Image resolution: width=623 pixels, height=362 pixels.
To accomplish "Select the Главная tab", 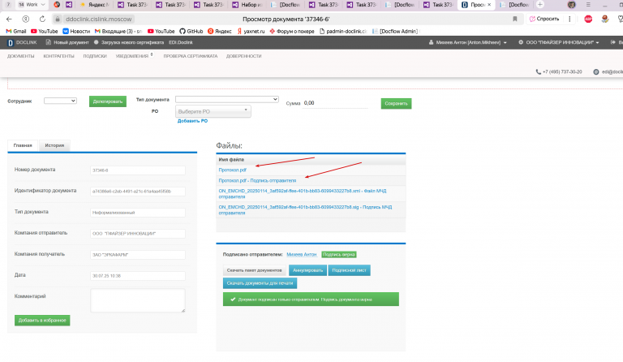I will [23, 145].
